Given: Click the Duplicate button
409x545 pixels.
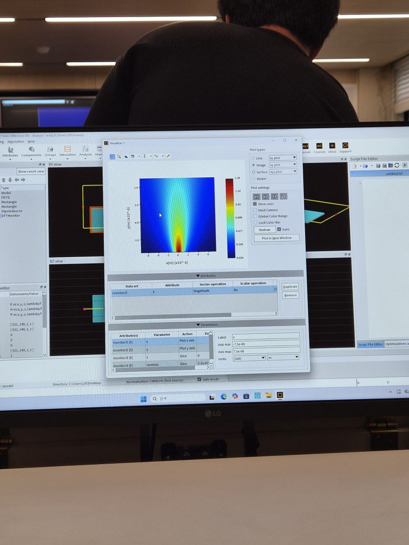Looking at the screenshot, I should pos(290,287).
